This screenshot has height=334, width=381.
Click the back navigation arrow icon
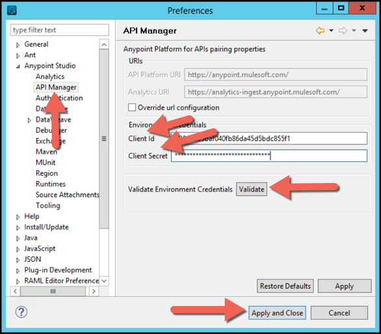pos(320,31)
